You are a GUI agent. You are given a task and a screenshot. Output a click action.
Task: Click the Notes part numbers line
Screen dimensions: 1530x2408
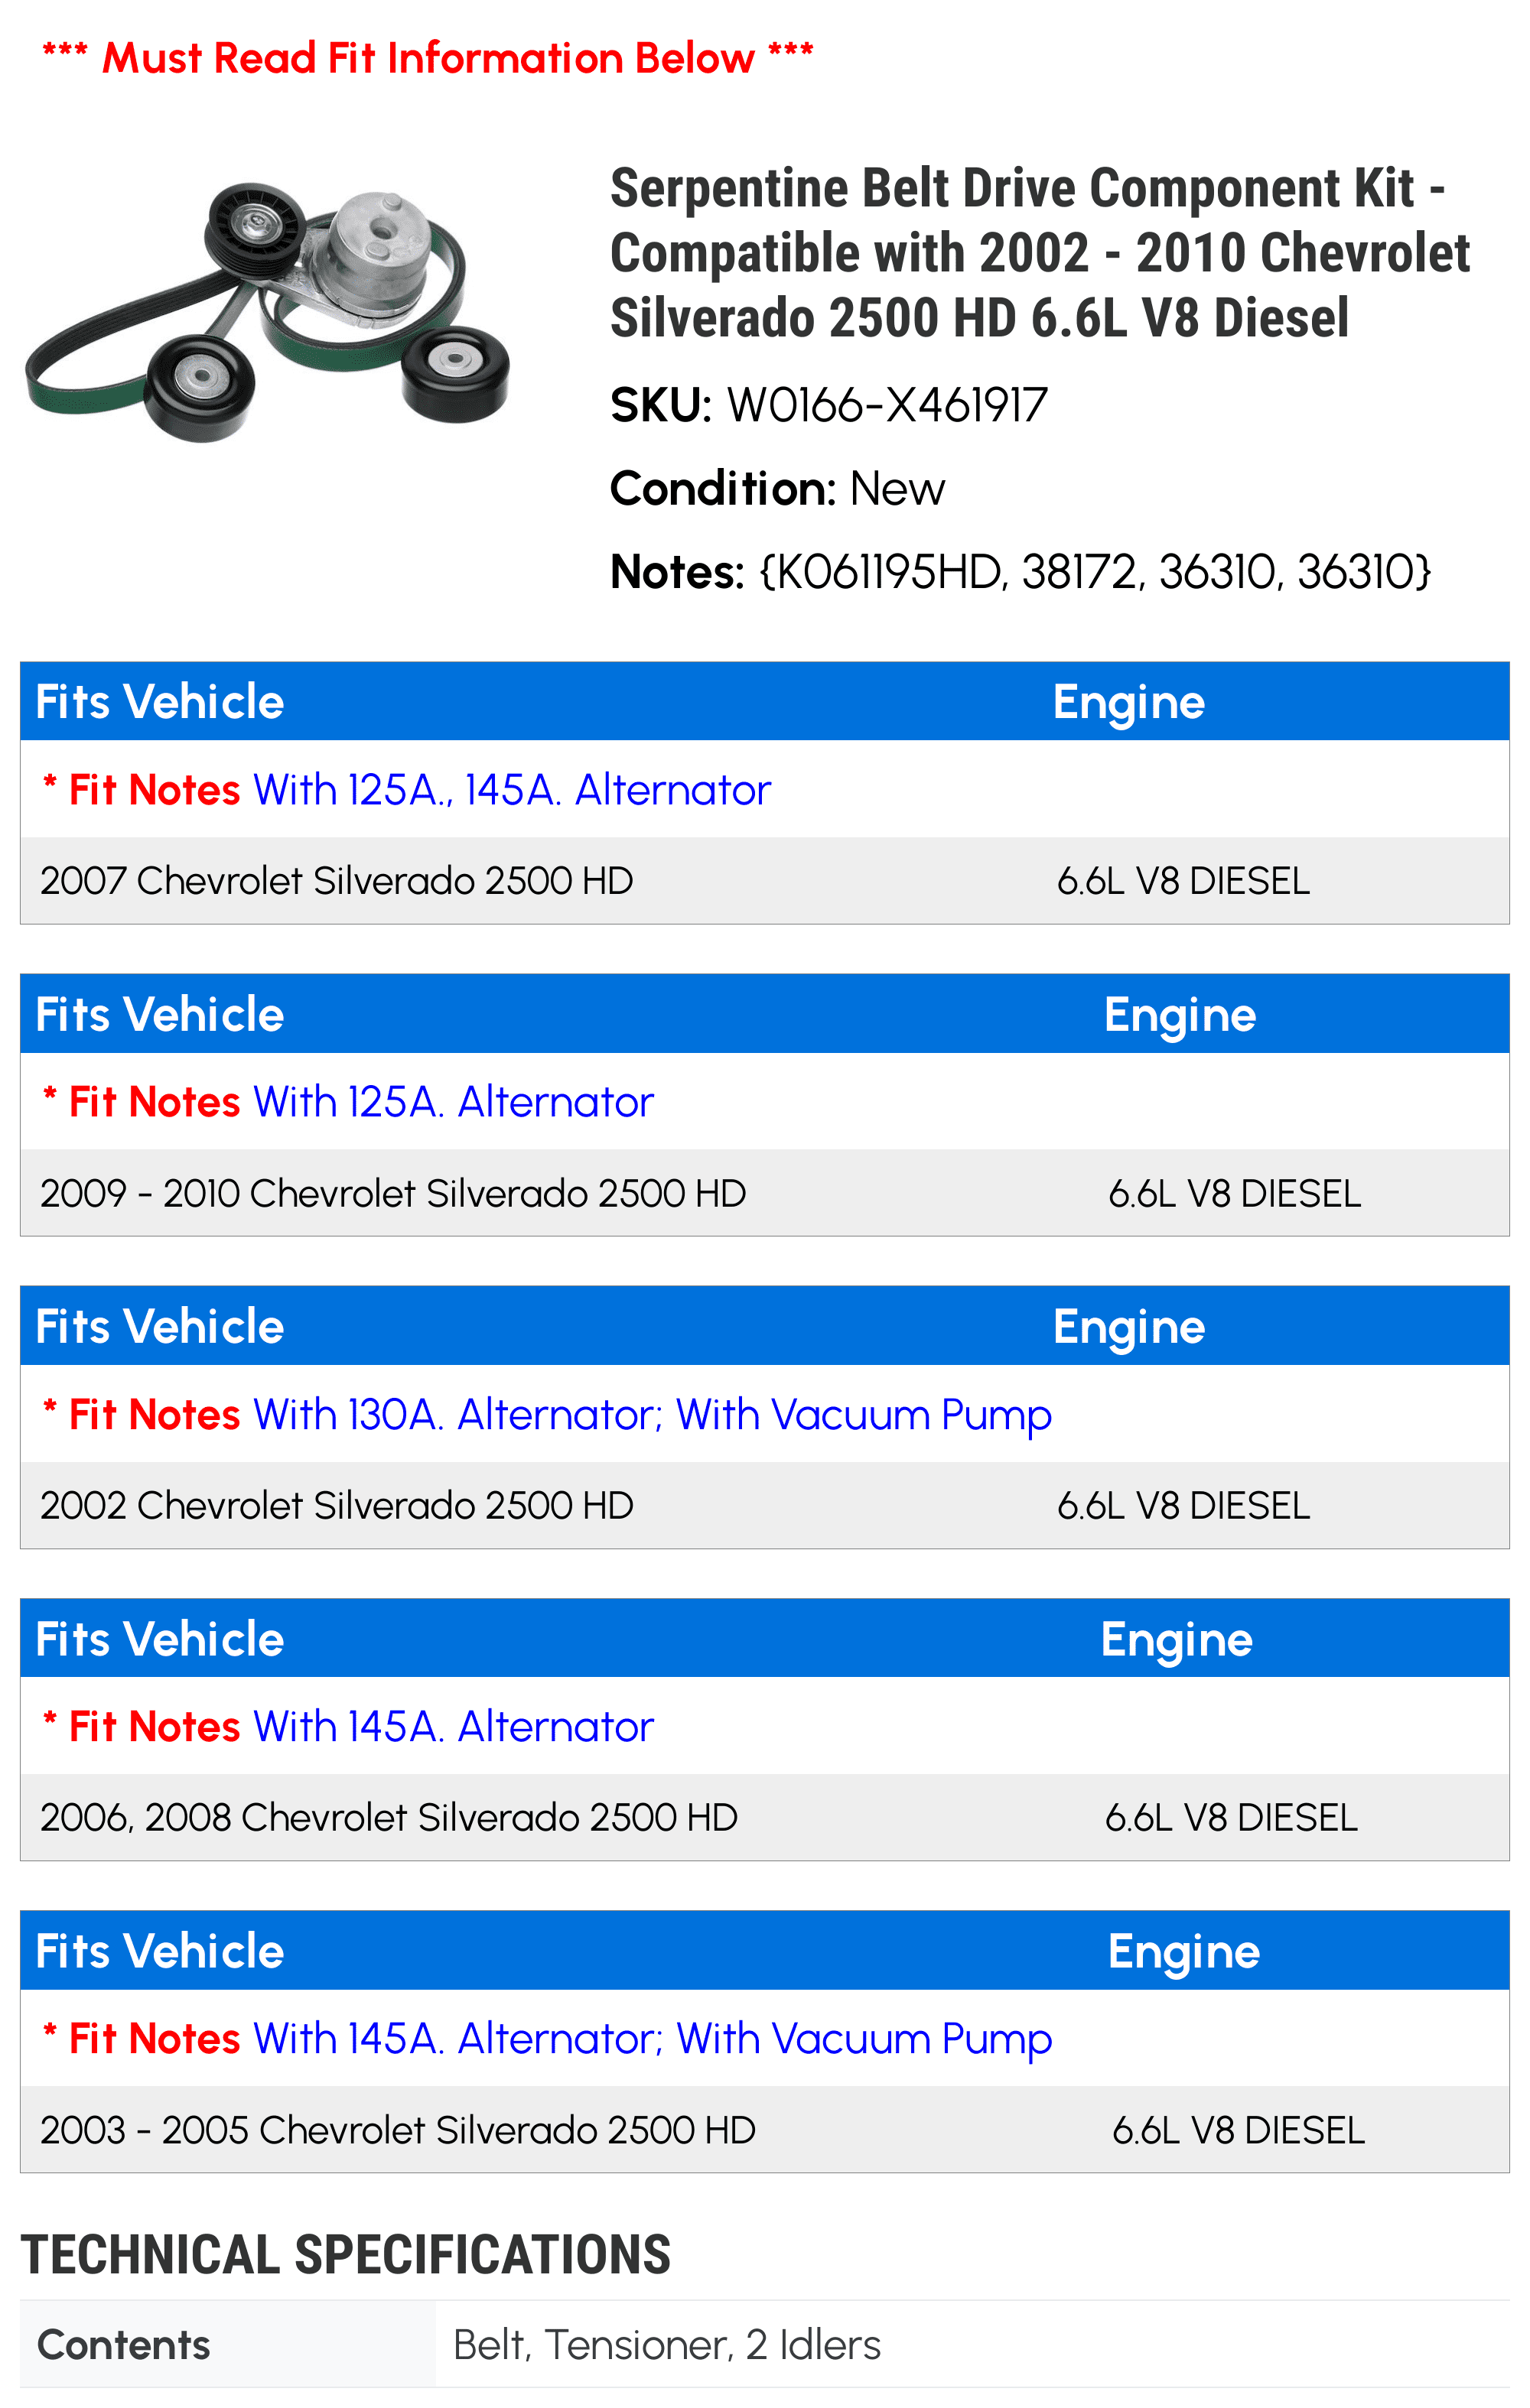click(1021, 572)
